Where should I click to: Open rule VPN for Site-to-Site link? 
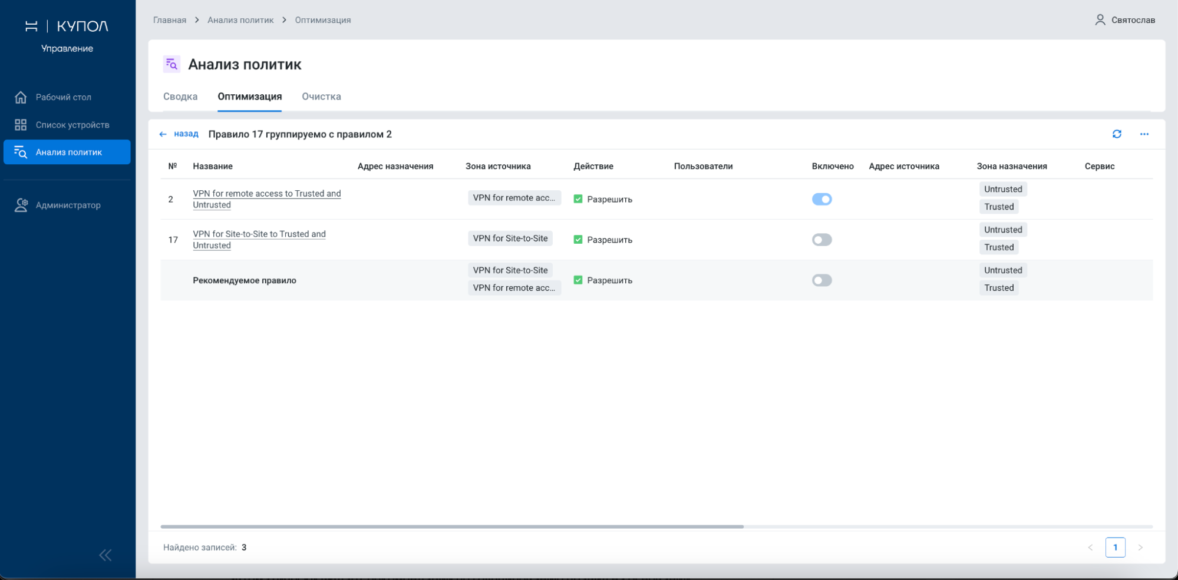pyautogui.click(x=259, y=234)
